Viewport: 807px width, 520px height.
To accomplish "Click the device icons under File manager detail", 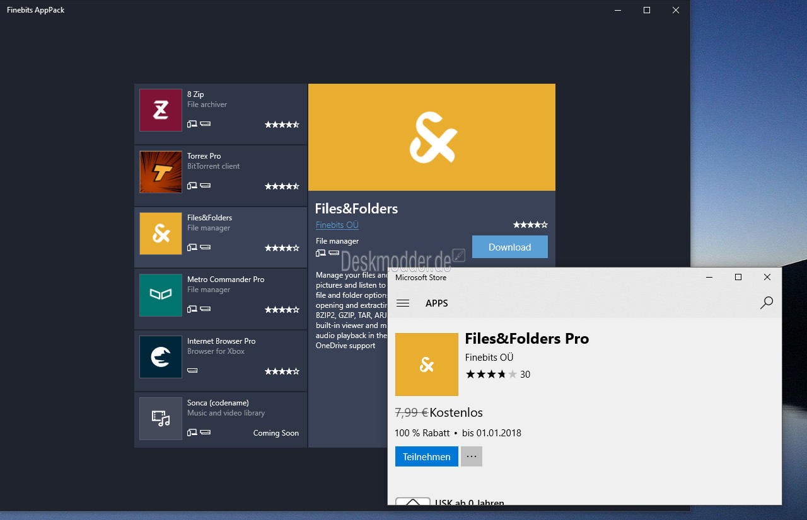I will 328,253.
